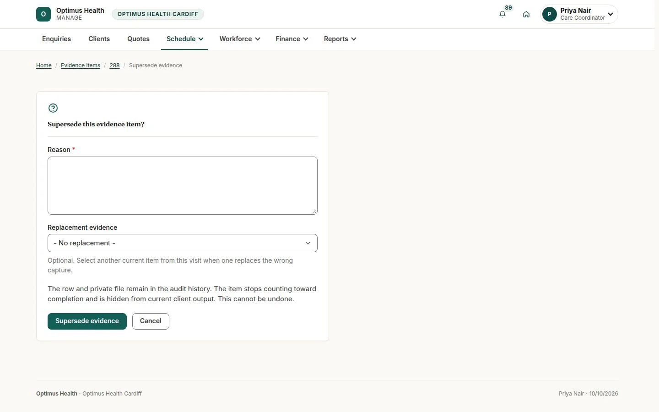This screenshot has width=659, height=412.
Task: Click the 'Supersede evidence' breadcrumb text
Action: (156, 65)
